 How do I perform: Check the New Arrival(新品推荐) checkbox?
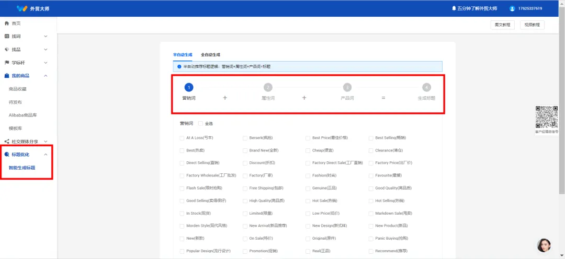pyautogui.click(x=245, y=226)
